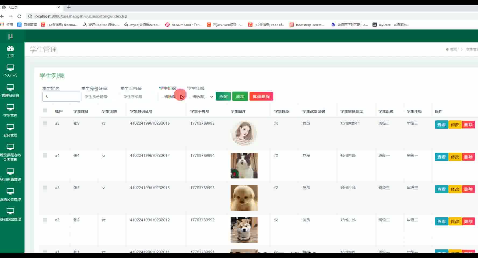Click 删除 for student 张4
This screenshot has width=478, height=258.
[x=468, y=157]
